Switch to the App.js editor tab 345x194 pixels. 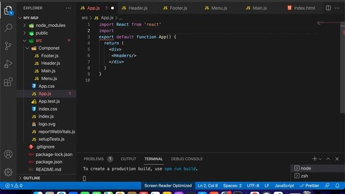(x=97, y=8)
